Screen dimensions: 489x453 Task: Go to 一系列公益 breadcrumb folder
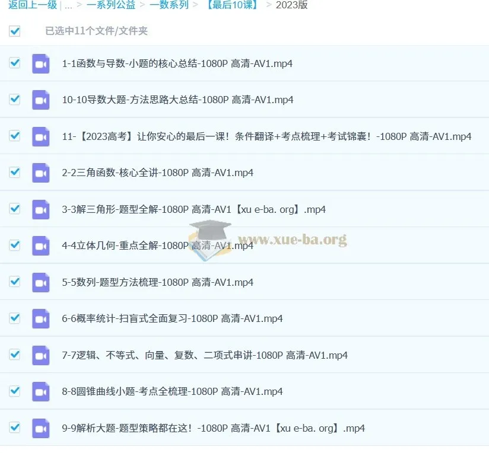point(111,5)
